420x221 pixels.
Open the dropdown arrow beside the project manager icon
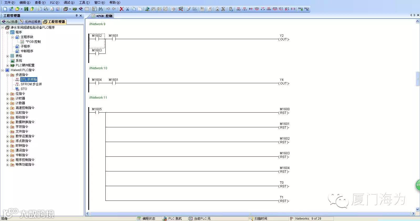[x=70, y=9]
